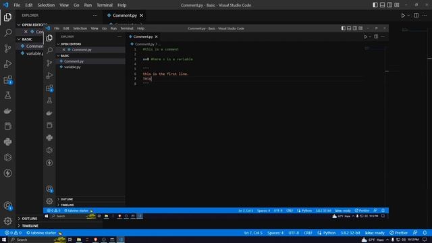The height and width of the screenshot is (243, 432).
Task: Open Selection menu in the outer window
Action: (46, 5)
